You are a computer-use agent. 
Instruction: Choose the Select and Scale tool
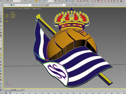(43, 1)
